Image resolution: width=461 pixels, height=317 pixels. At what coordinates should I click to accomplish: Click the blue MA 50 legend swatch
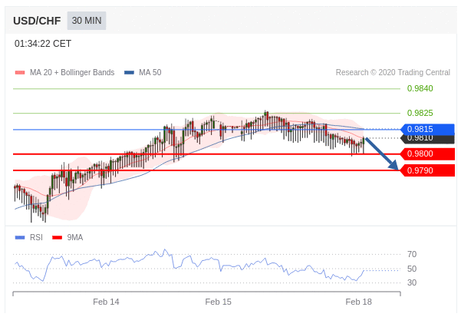coord(129,73)
